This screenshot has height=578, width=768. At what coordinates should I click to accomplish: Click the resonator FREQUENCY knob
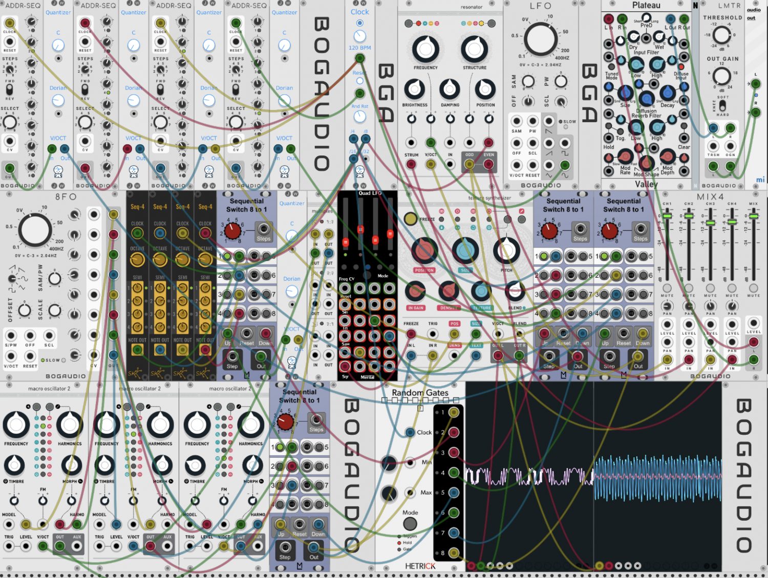tap(425, 49)
